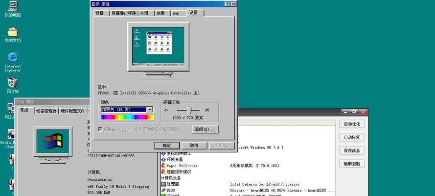Click the System Properties title bar 系统 属性
This screenshot has width=435, height=196.
pyautogui.click(x=53, y=101)
